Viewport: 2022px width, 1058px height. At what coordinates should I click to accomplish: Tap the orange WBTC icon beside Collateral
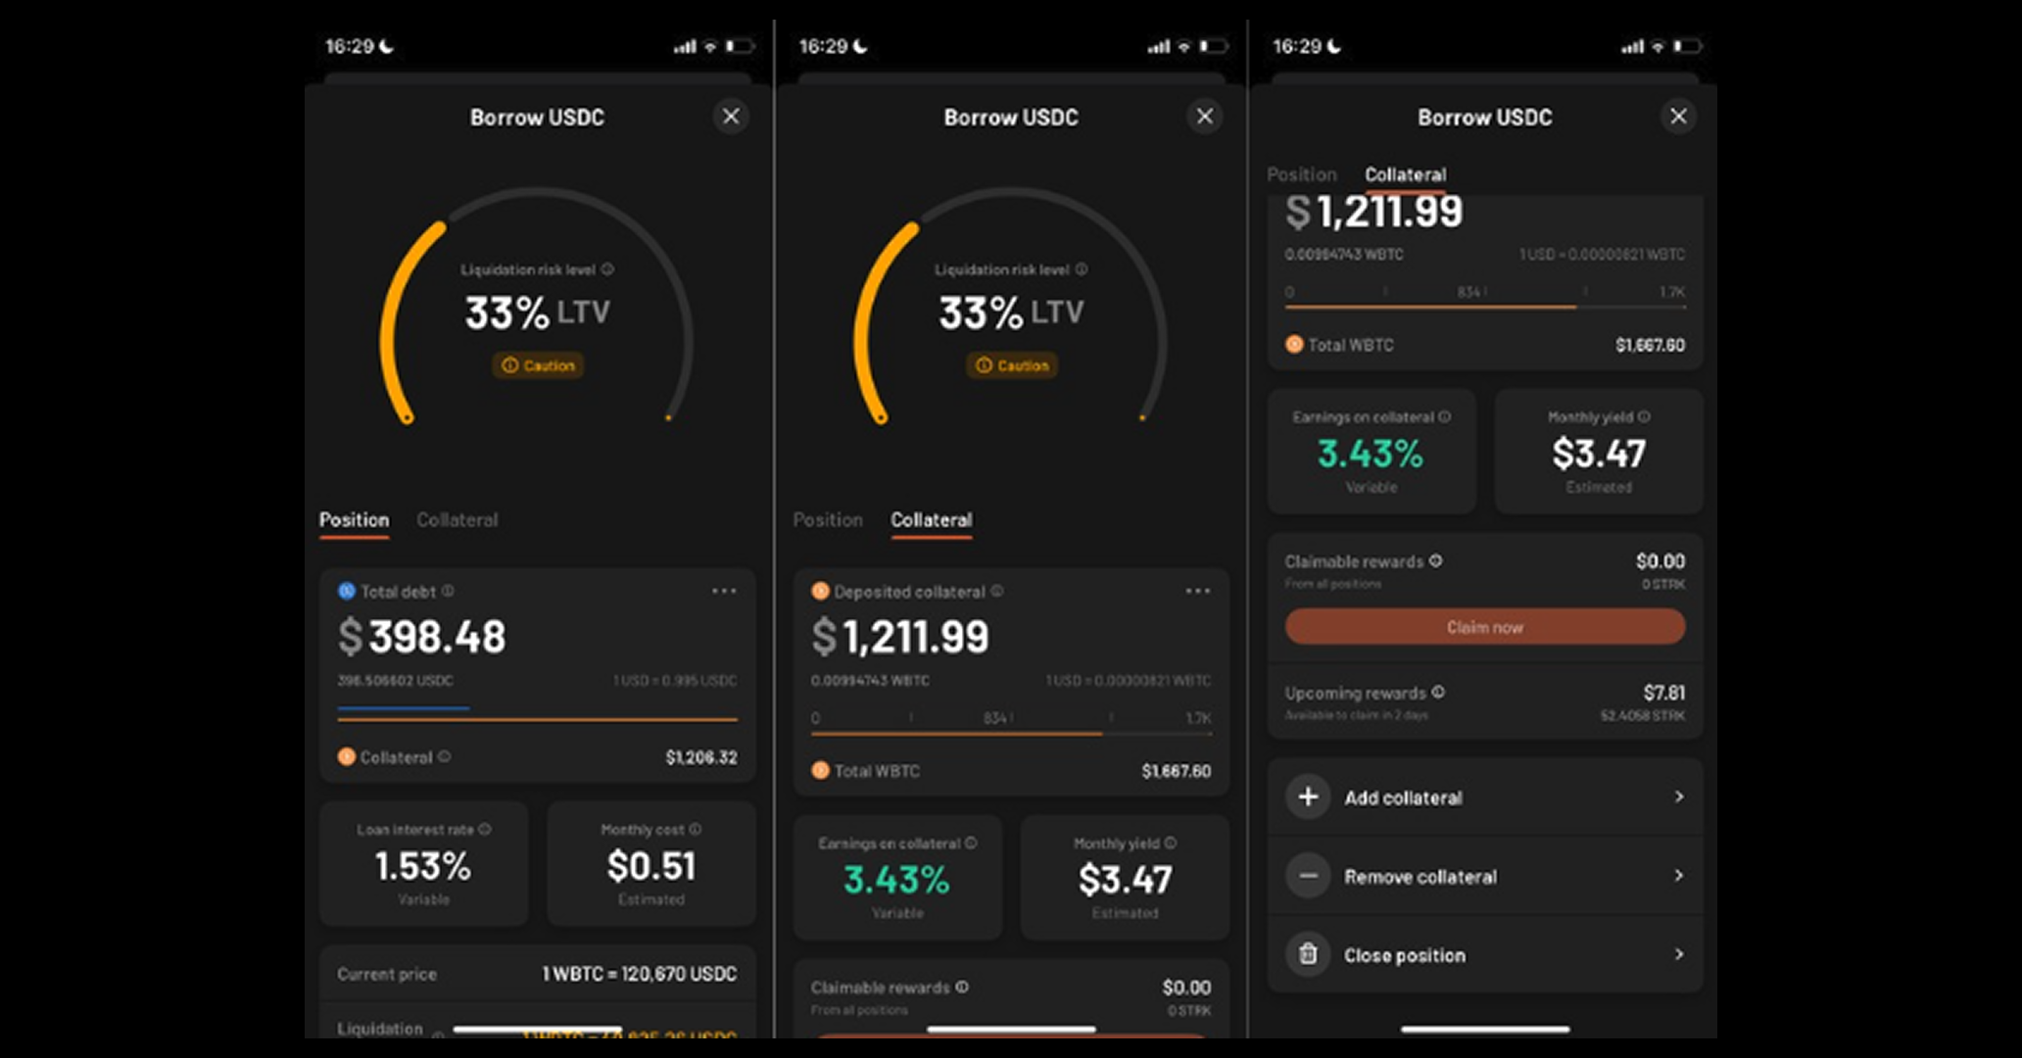(x=346, y=756)
